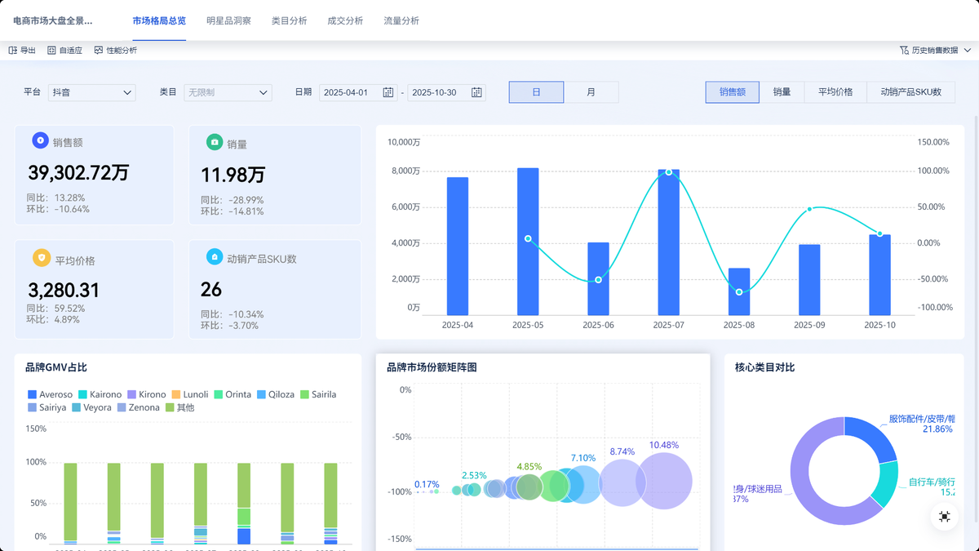Screen dimensions: 979x551
Task: Click the 2025-04 sales bar
Action: 458,246
